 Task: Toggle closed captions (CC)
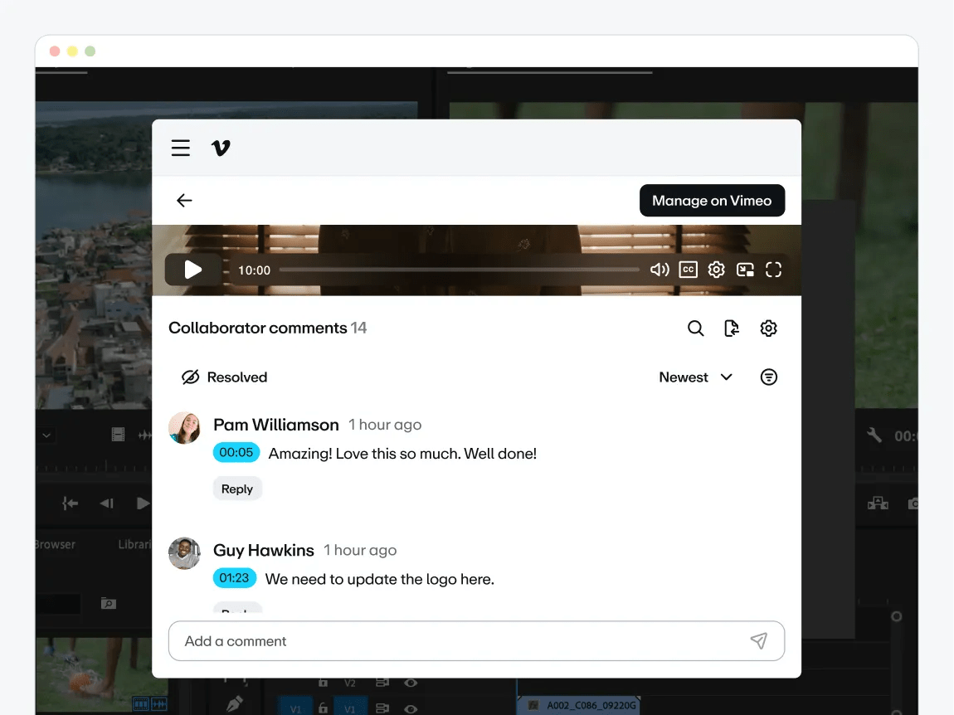[688, 270]
